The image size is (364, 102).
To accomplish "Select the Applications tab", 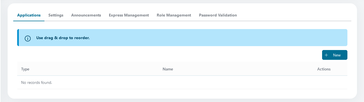I will tap(29, 15).
